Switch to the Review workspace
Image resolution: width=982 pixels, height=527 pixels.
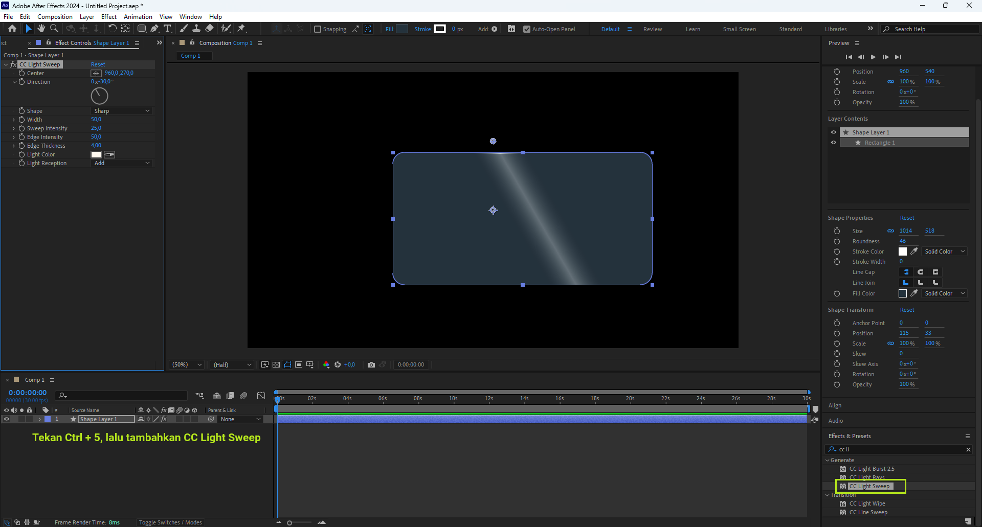pos(652,29)
